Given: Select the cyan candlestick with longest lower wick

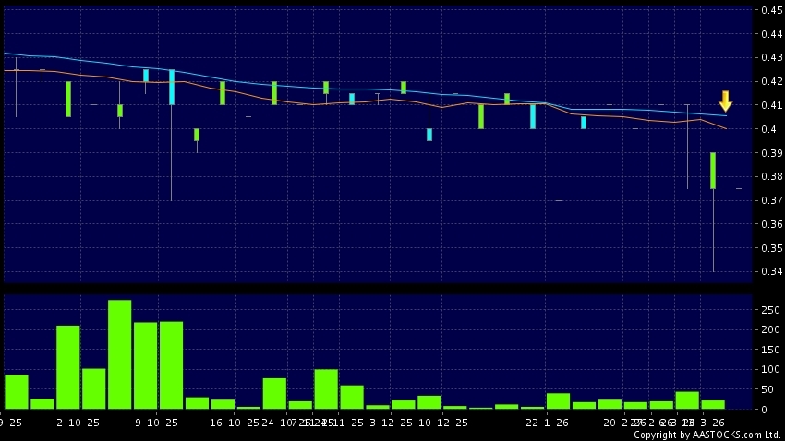Looking at the screenshot, I should coord(172,88).
